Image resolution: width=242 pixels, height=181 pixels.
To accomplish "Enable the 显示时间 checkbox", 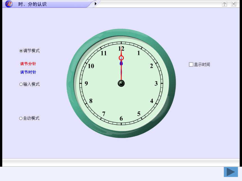I will pyautogui.click(x=191, y=64).
